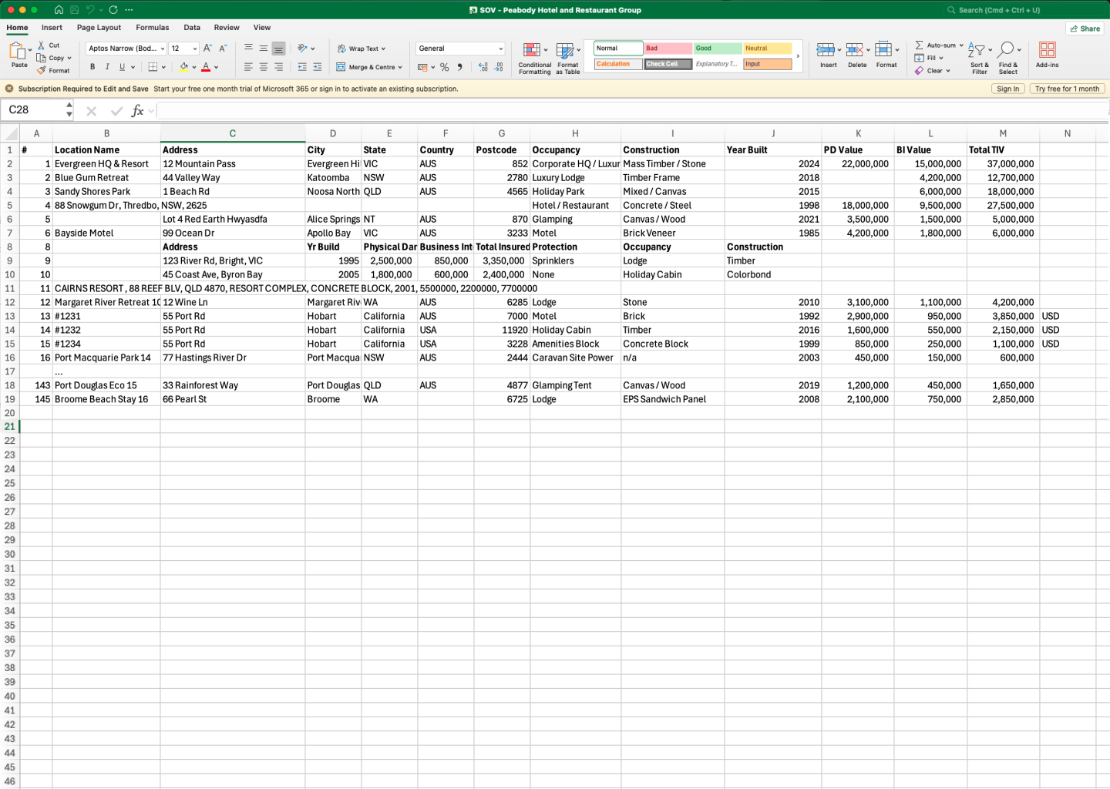Select the Merge & Centre icon
Image resolution: width=1110 pixels, height=789 pixels.
(x=339, y=67)
